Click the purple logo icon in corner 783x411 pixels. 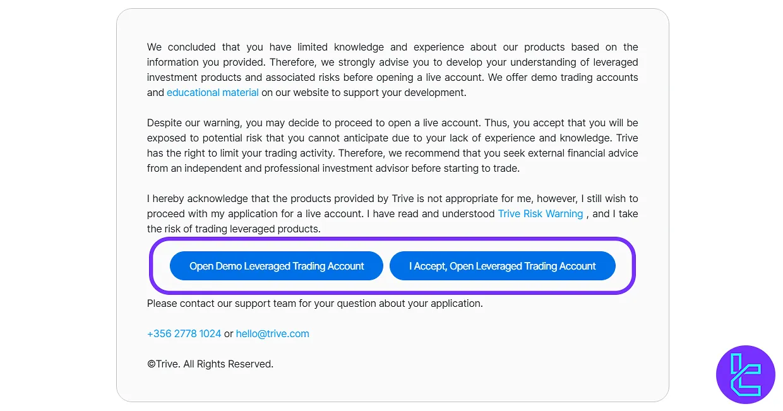(x=745, y=374)
